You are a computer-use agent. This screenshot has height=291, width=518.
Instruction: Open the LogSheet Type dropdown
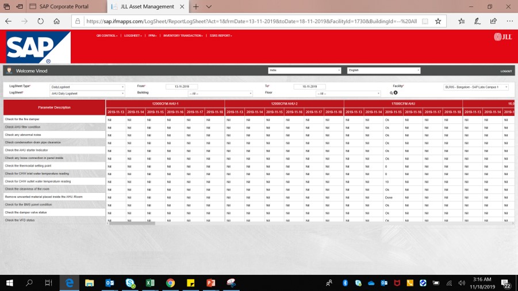(x=87, y=87)
